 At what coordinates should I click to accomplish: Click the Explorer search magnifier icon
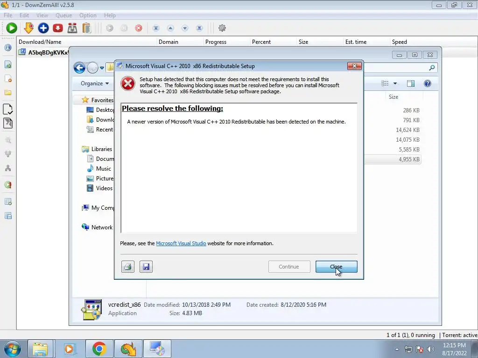(x=432, y=68)
